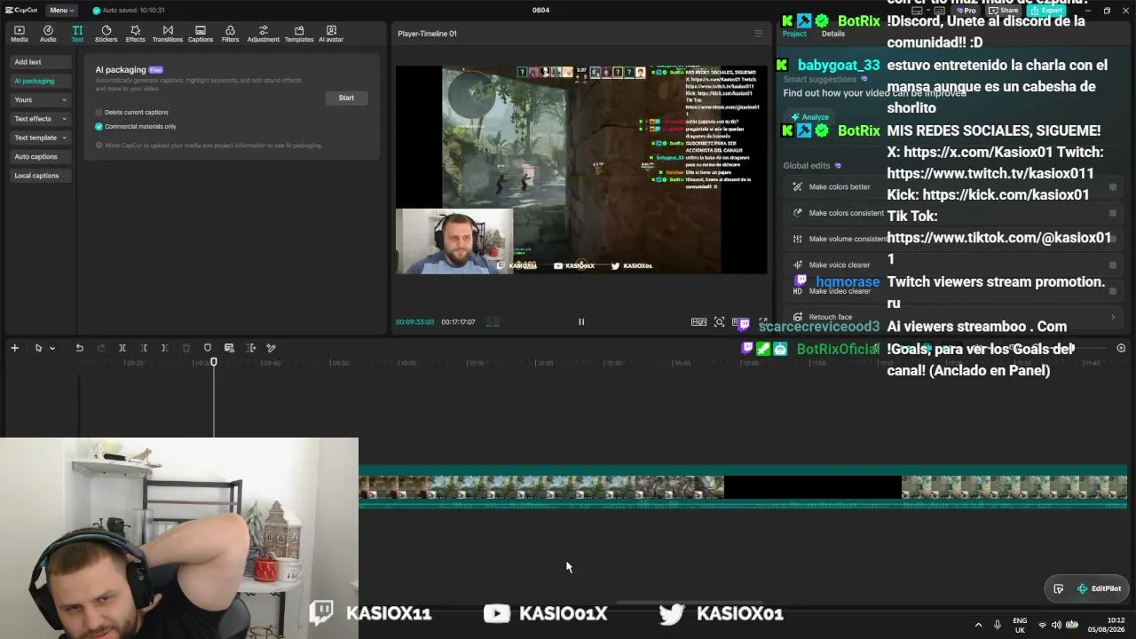The image size is (1136, 639).
Task: Toggle the Make voice clearer switch
Action: tap(1113, 264)
